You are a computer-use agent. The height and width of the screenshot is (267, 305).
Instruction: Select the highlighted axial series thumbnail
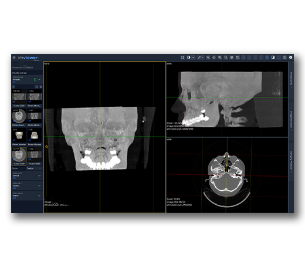tap(19, 156)
